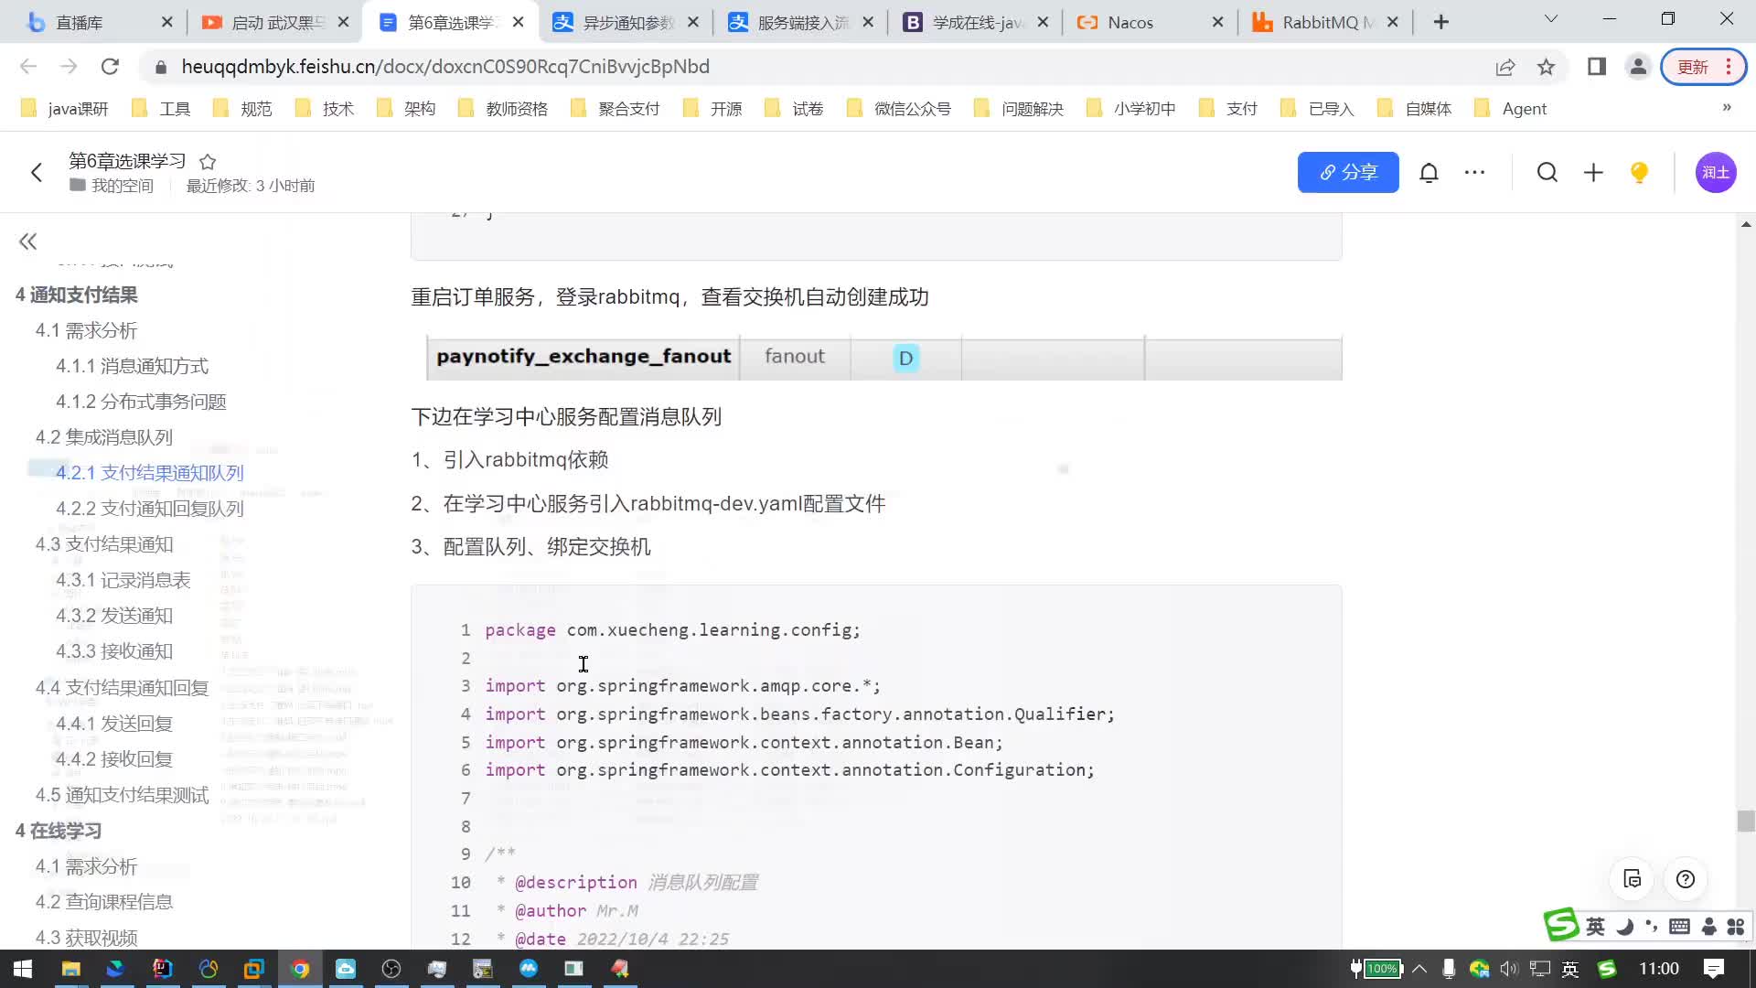Jump to outline item 4 通知支付结果

click(x=77, y=295)
